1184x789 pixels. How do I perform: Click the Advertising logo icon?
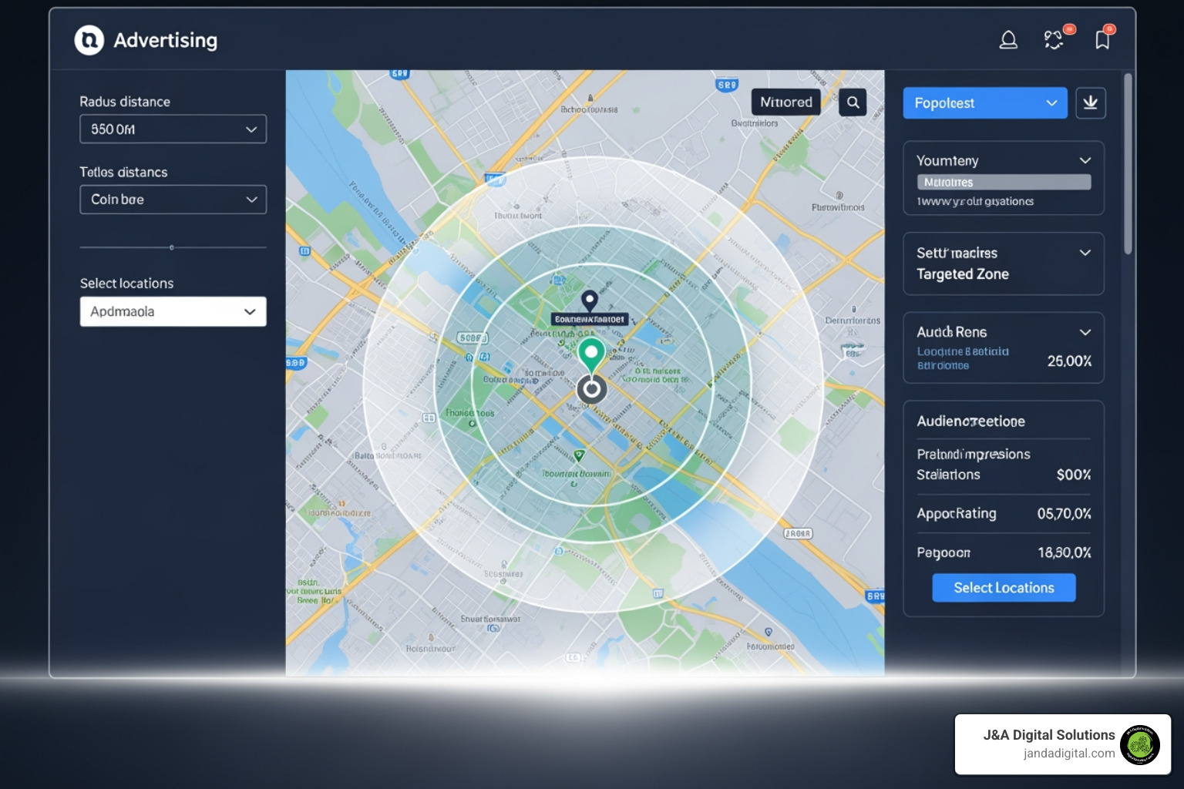coord(89,40)
